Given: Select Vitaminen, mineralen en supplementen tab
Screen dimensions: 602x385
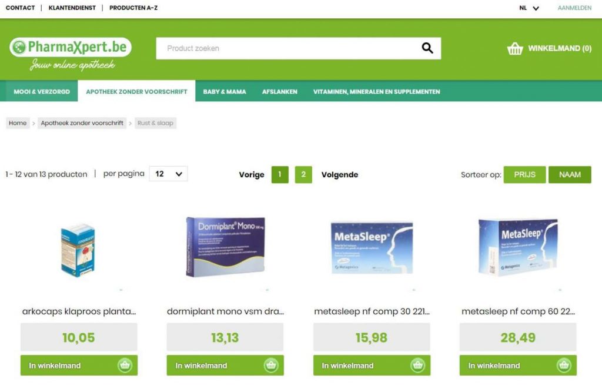Looking at the screenshot, I should [377, 91].
